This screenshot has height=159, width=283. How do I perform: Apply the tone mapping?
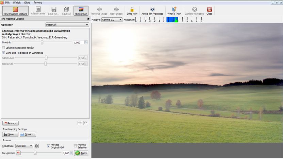coord(81,153)
